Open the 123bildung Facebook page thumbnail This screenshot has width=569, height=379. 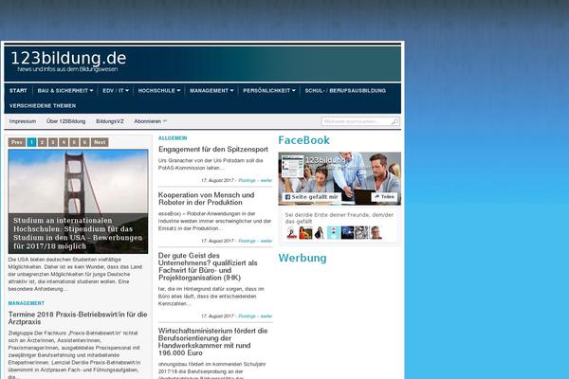pos(292,166)
